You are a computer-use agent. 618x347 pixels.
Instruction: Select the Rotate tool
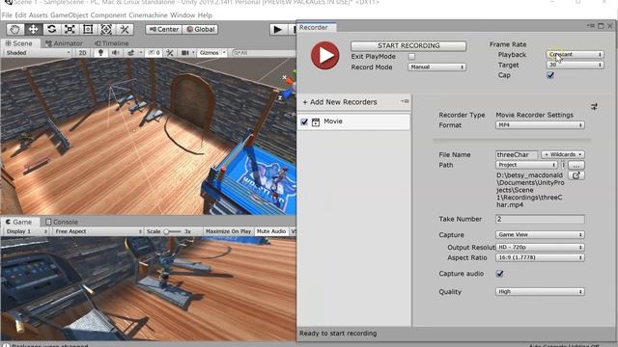[51, 30]
